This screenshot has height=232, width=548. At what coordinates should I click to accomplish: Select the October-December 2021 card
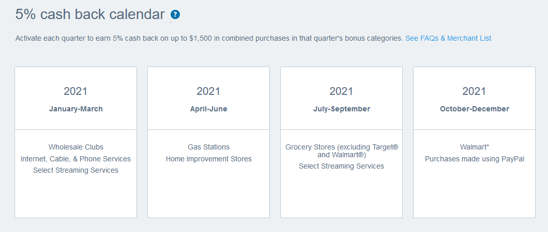pos(474,142)
